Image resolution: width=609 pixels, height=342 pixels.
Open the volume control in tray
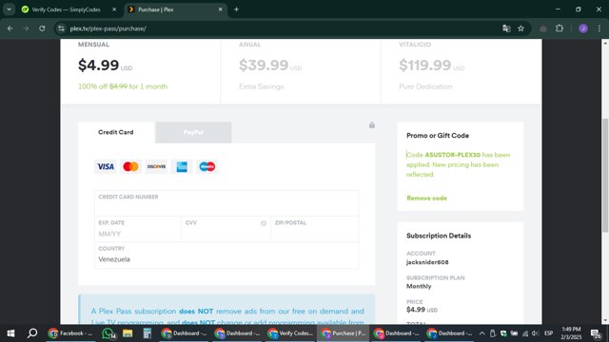[x=535, y=333]
